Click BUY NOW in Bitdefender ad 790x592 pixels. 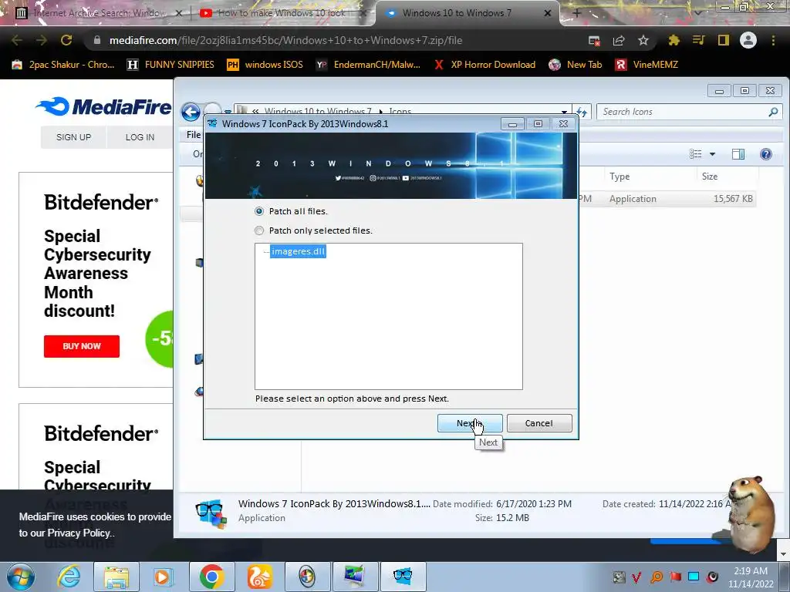(x=82, y=346)
